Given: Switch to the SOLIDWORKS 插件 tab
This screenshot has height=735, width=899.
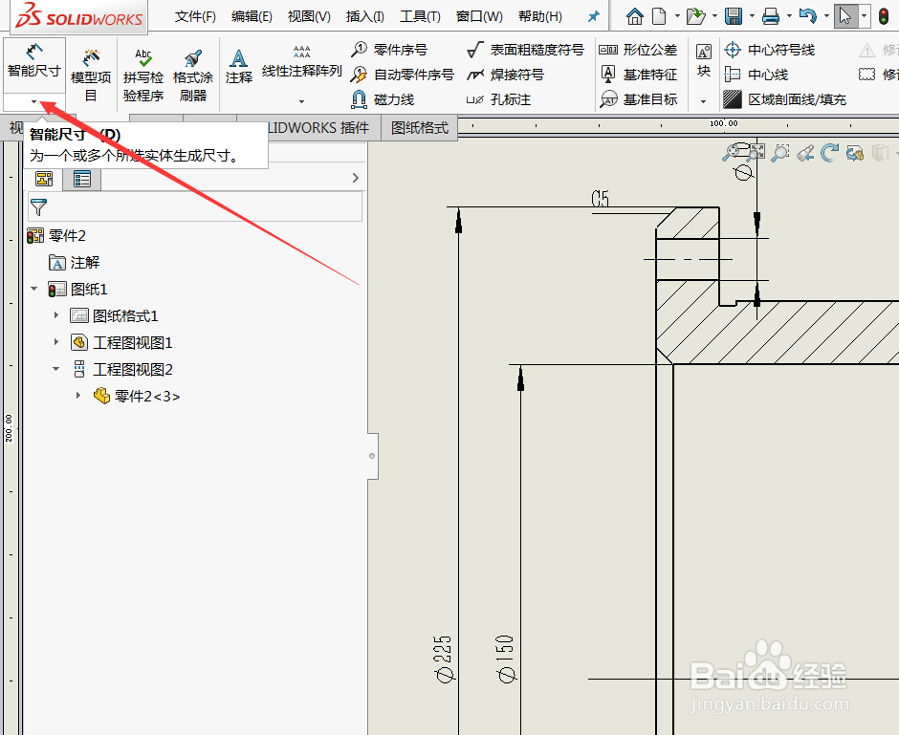Looking at the screenshot, I should click(x=318, y=128).
